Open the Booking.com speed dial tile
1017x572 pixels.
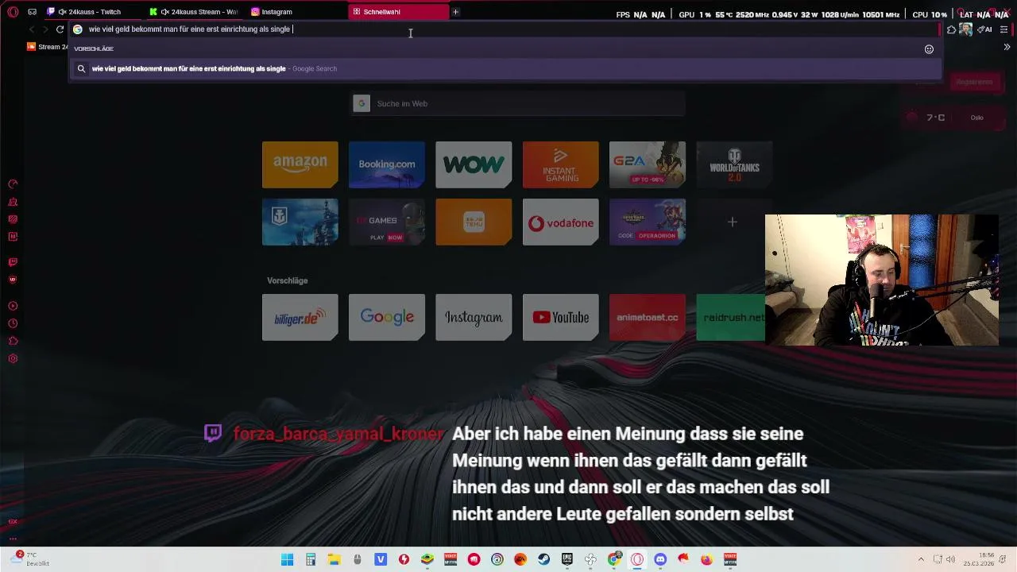click(387, 164)
